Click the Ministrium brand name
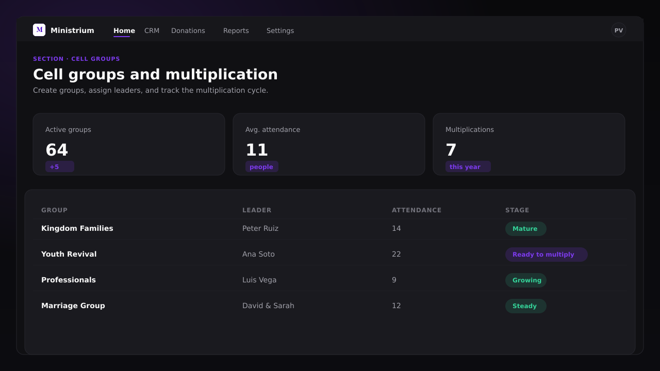Screen dimensions: 660x371 (x=72, y=30)
